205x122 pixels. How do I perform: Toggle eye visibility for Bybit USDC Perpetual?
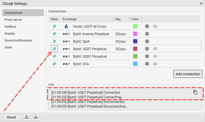(x=155, y=56)
